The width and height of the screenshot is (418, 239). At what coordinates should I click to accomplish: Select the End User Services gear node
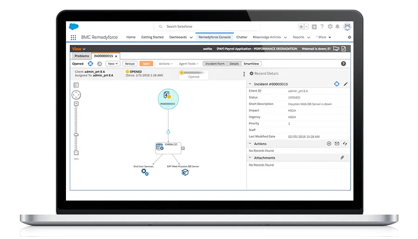coord(145,172)
